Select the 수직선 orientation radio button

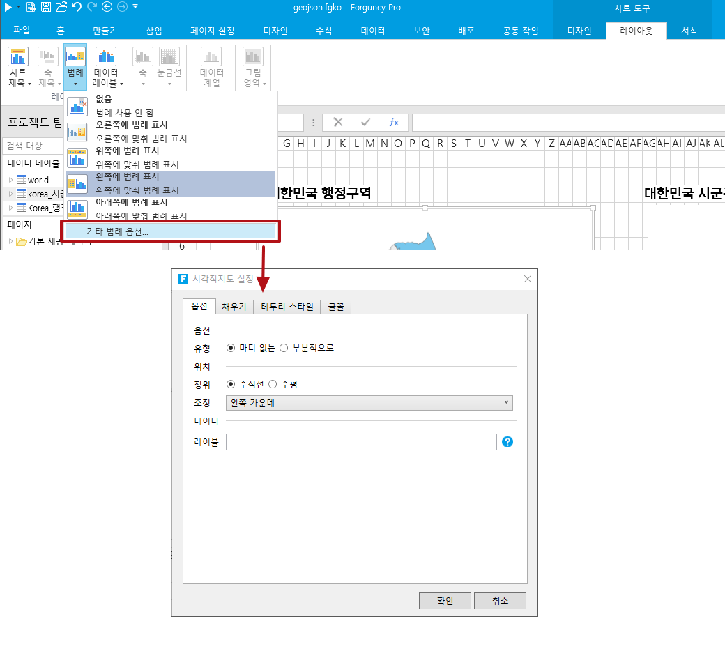[231, 384]
